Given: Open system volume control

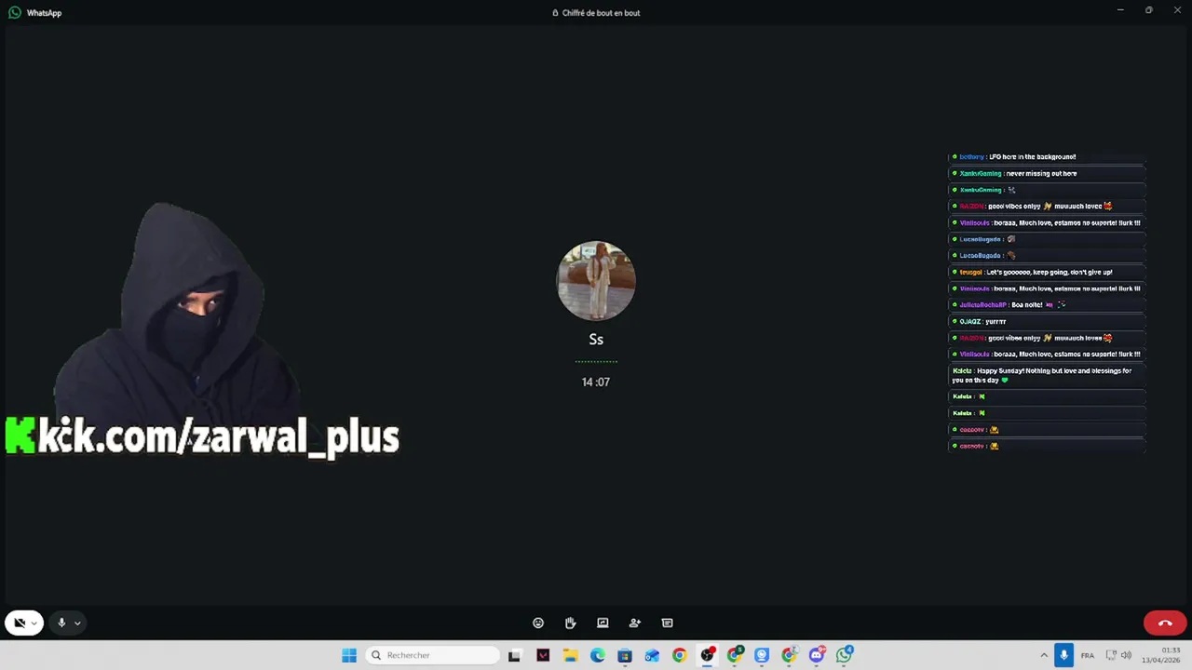Looking at the screenshot, I should click(x=1127, y=655).
